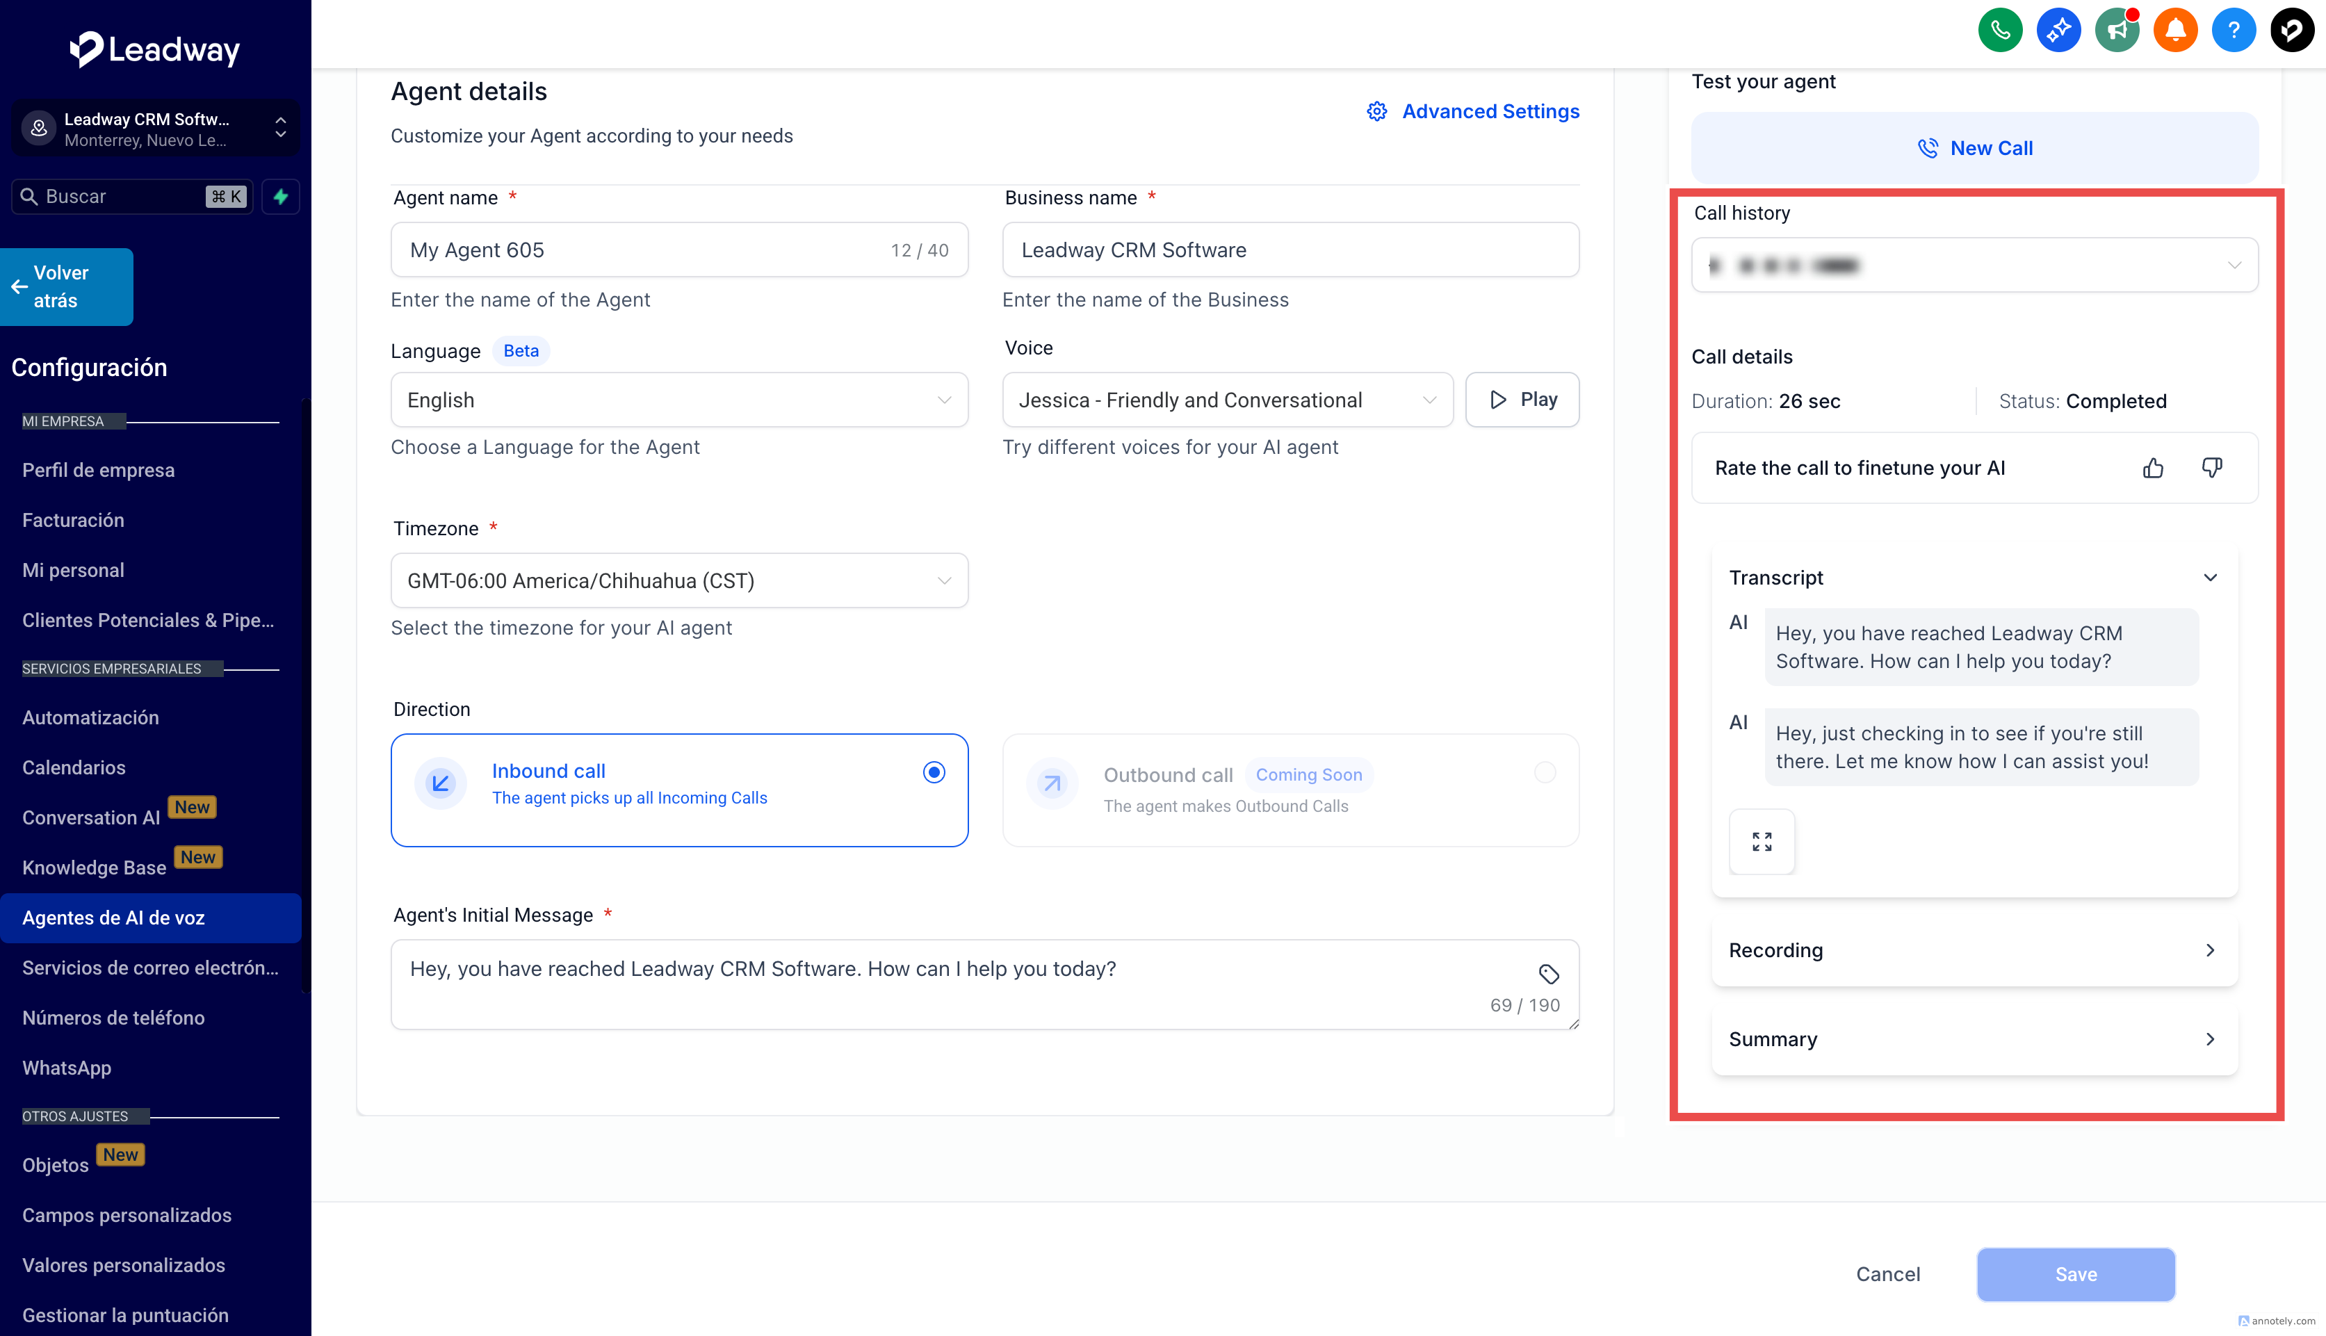Expand the Recording section
The width and height of the screenshot is (2326, 1336).
[x=1974, y=951]
